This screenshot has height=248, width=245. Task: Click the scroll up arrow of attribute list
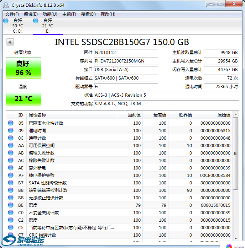(236, 114)
